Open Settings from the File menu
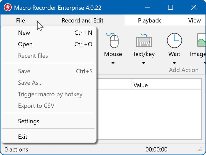This screenshot has width=206, height=155. tap(29, 121)
